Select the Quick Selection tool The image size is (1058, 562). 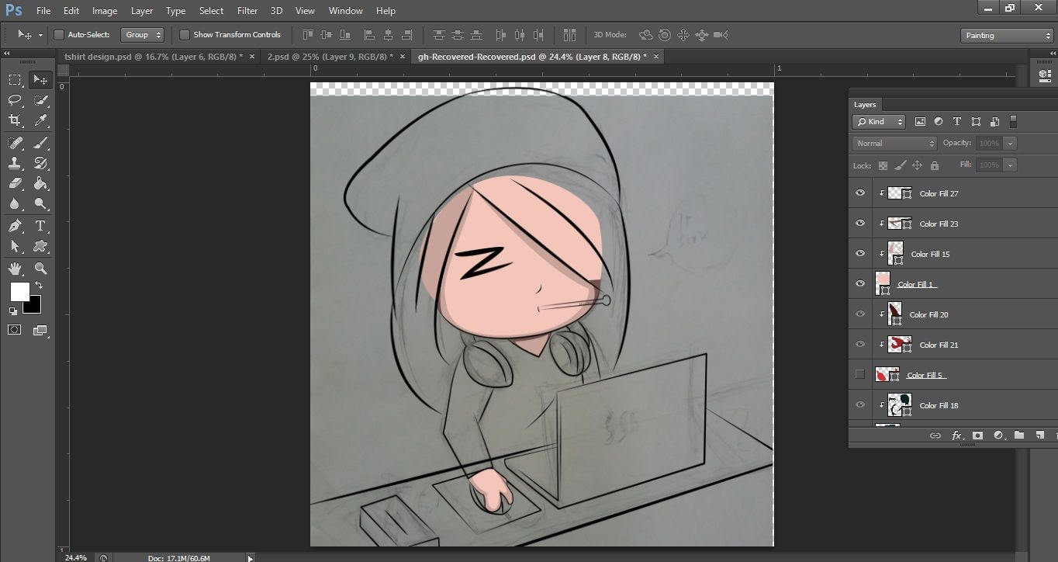click(40, 100)
